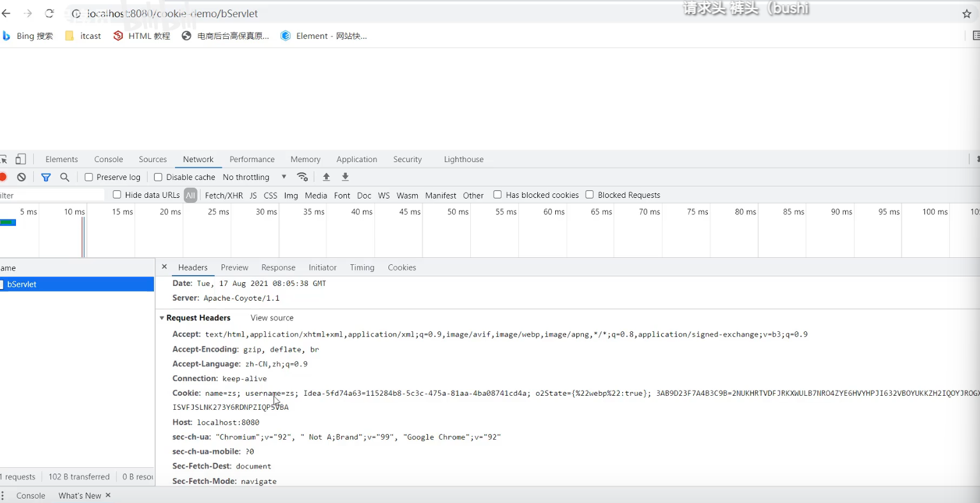Filter requests by Font
The height and width of the screenshot is (503, 980).
(342, 195)
